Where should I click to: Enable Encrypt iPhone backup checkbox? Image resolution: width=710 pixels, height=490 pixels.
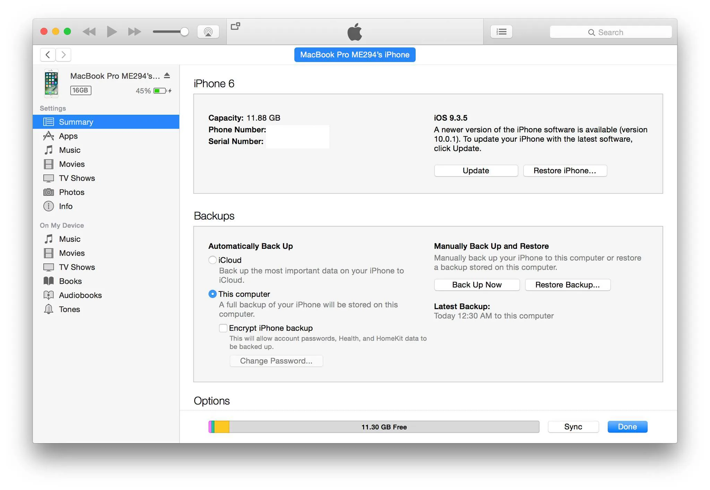click(223, 328)
